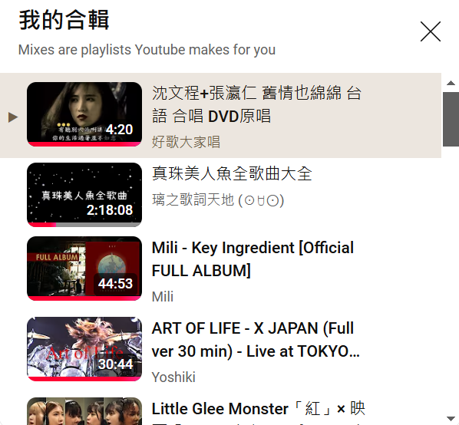
Task: Click the red progress bar under 2:18:08 video
Action: (x=41, y=225)
